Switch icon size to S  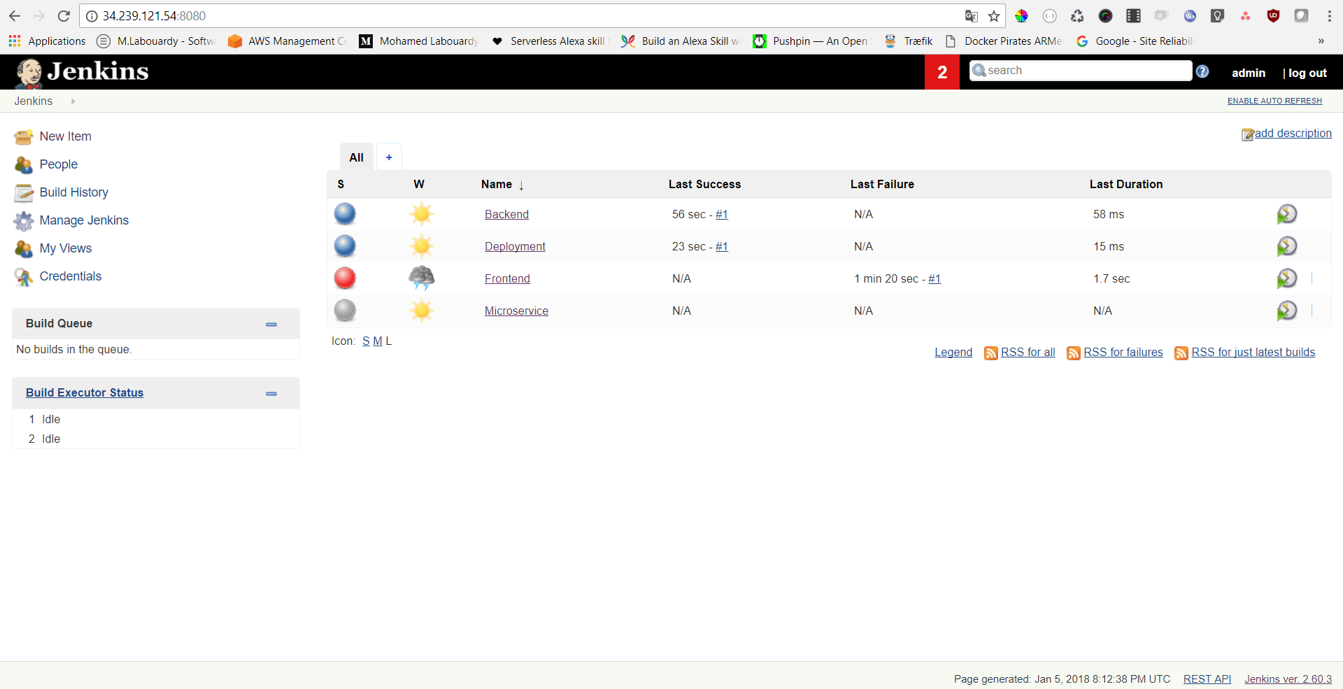tap(366, 341)
